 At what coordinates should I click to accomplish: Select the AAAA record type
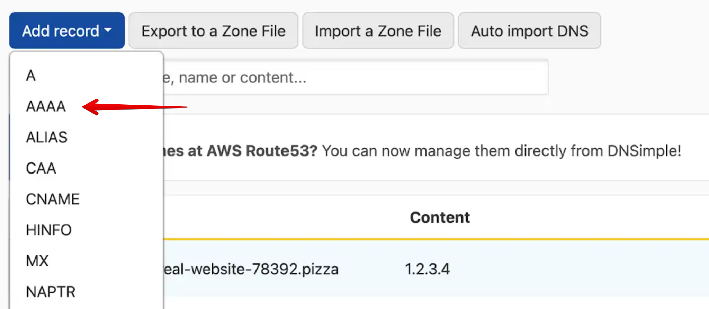[x=46, y=106]
